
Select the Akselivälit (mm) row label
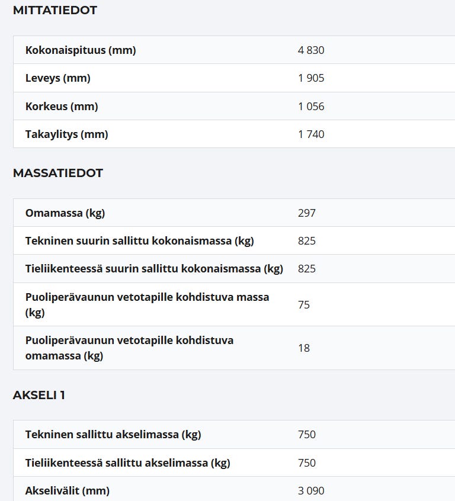68,491
